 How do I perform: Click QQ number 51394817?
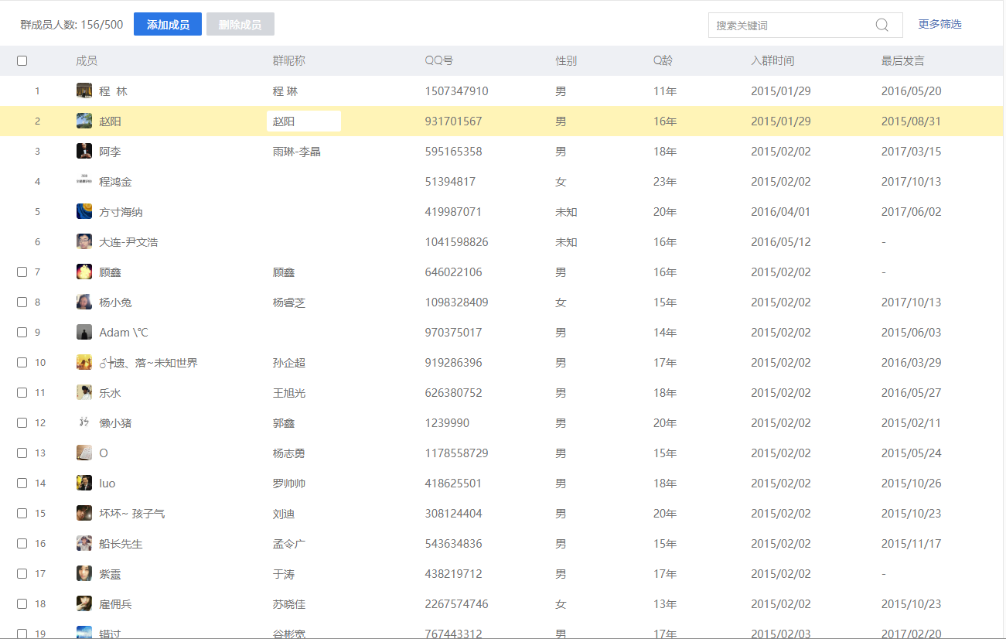(x=450, y=181)
